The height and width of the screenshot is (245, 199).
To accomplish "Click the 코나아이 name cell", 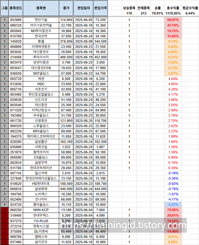I will (41, 199).
